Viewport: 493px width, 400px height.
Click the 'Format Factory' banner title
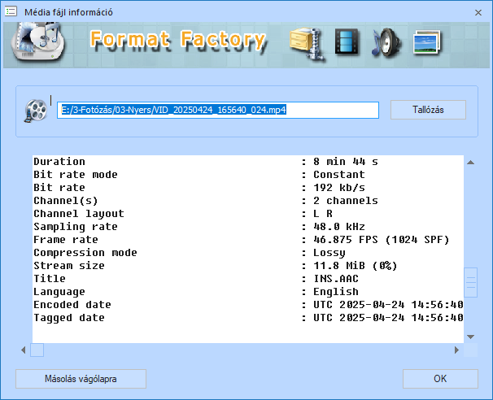178,40
